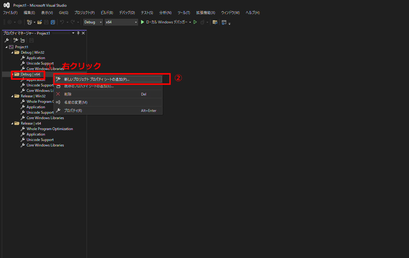Open the テスト(S) menu
This screenshot has height=258, width=409.
(x=147, y=13)
